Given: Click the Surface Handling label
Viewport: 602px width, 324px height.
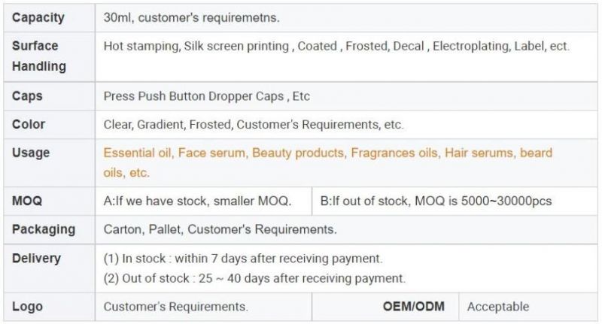Looking at the screenshot, I should (39, 56).
